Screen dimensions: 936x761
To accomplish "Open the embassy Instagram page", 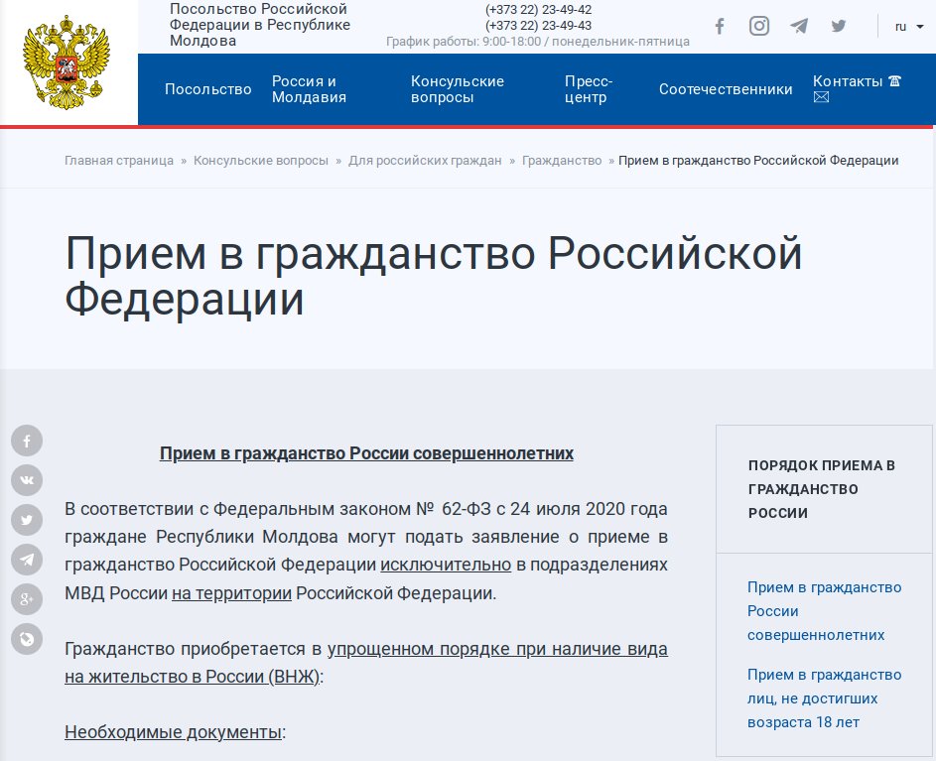I will (x=759, y=26).
